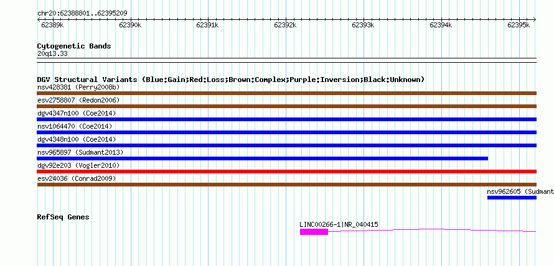Select the brown esv24036 (Conrad2009) variant bar
The width and height of the screenshot is (554, 266).
286,185
